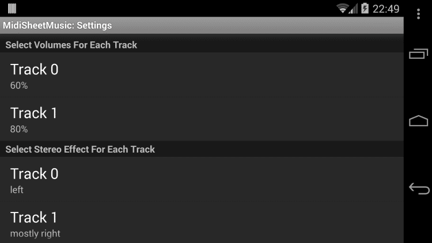Image resolution: width=432 pixels, height=243 pixels.
Task: Open the three-dot overflow menu
Action: tap(418, 13)
